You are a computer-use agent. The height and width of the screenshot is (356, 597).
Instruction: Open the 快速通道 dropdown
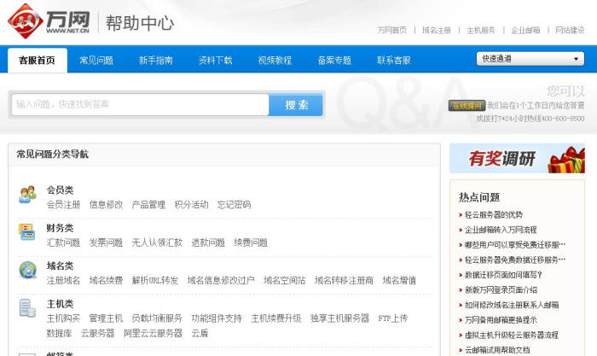click(530, 59)
